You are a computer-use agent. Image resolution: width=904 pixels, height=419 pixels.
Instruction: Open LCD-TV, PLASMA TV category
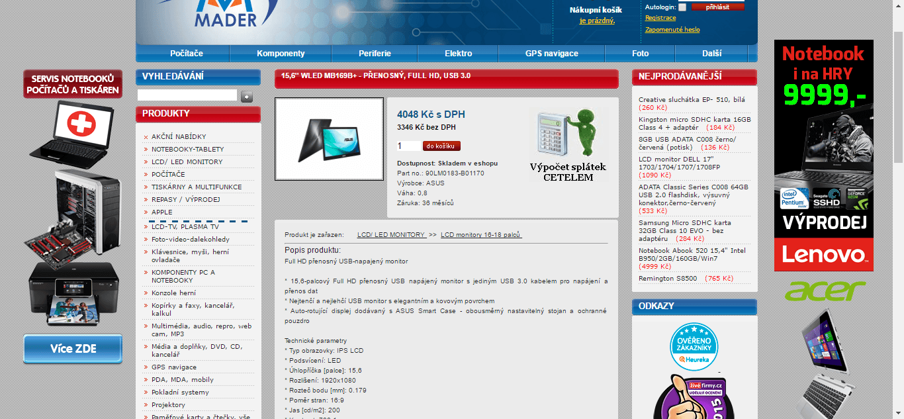coord(185,227)
